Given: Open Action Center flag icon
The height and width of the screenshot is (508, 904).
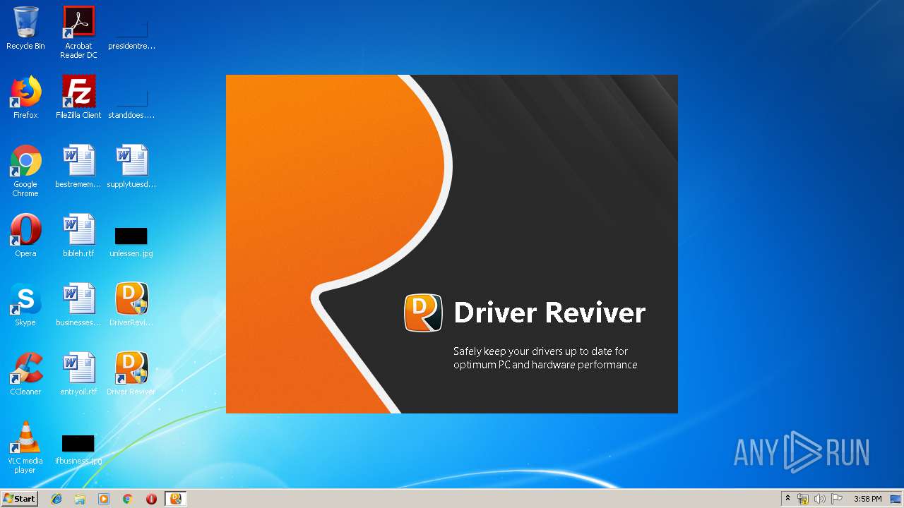Looking at the screenshot, I should [837, 499].
